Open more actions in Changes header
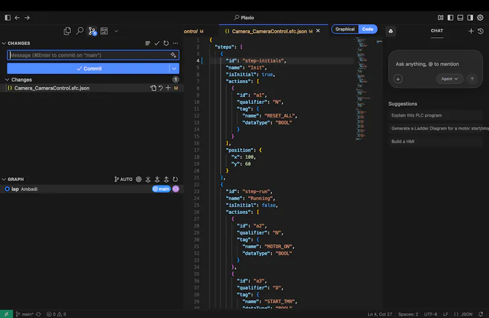This screenshot has width=489, height=318. click(x=175, y=43)
